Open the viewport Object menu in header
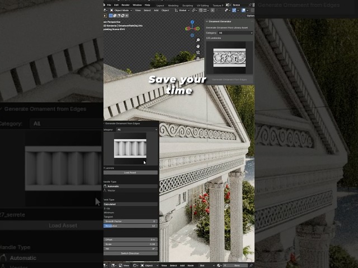The width and height of the screenshot is (358, 268). [165, 10]
